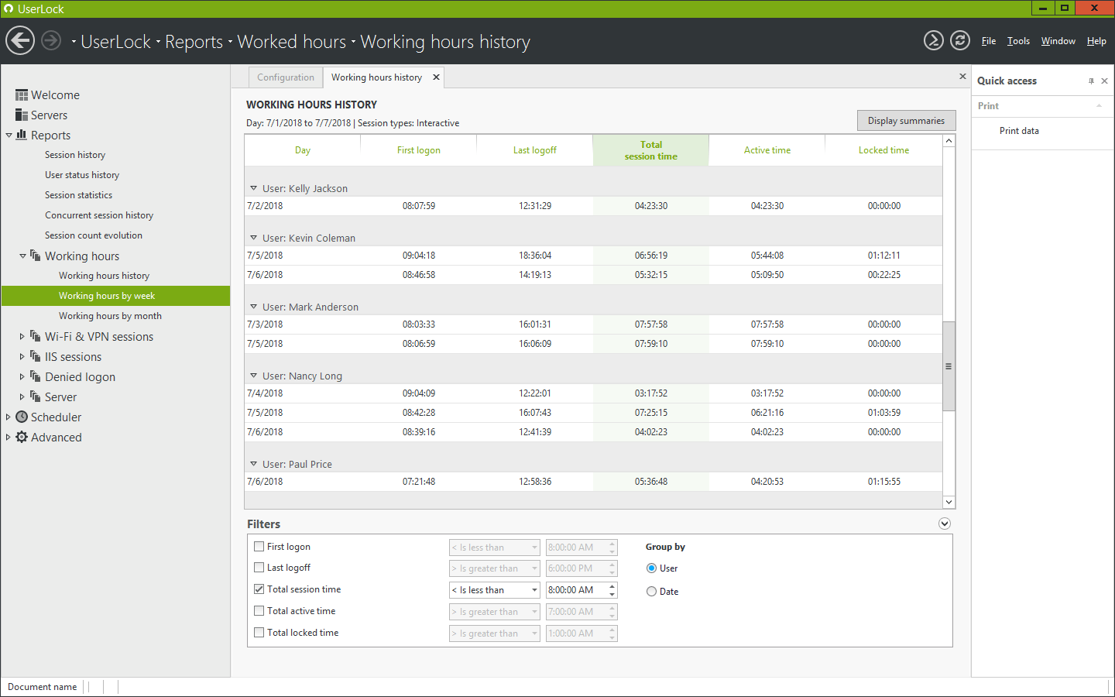Enable the First logon filter checkbox
Screen dimensions: 1115x697
259,547
